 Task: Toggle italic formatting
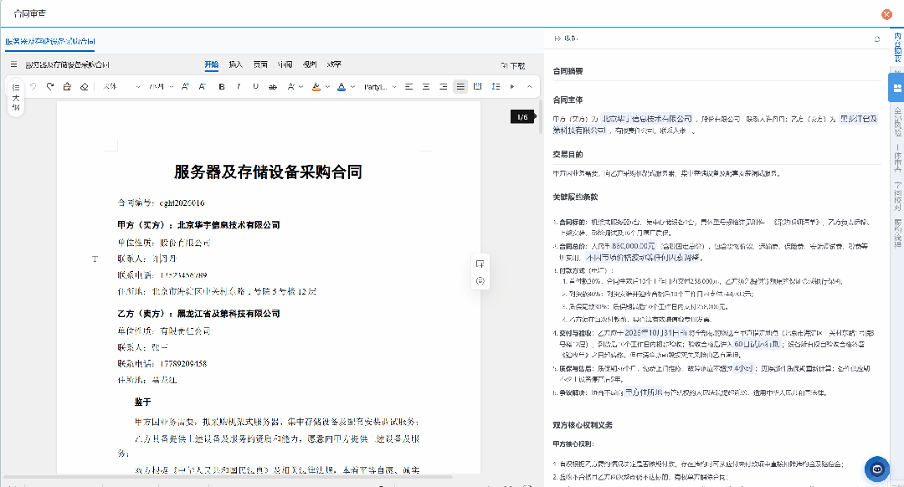238,86
